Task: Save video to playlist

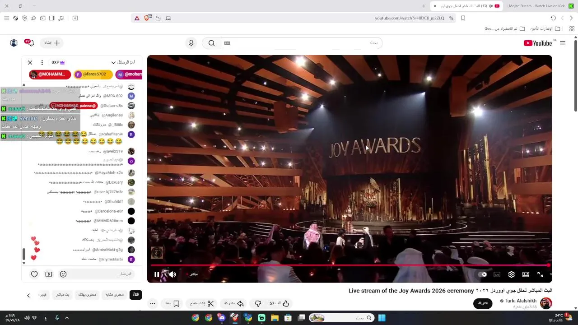Action: [172, 303]
